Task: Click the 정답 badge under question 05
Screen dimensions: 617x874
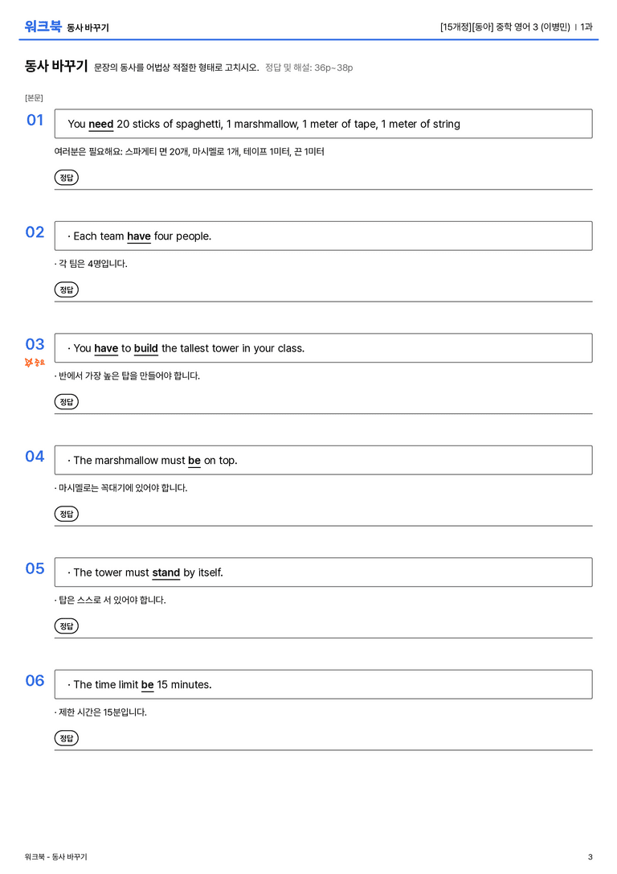Action: coord(66,626)
